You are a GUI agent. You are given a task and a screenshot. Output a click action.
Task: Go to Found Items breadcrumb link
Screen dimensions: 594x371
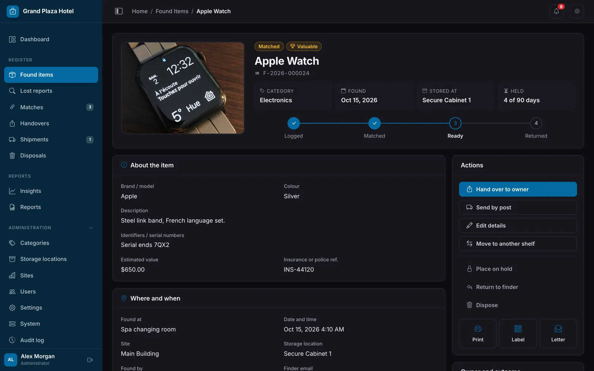tap(172, 11)
